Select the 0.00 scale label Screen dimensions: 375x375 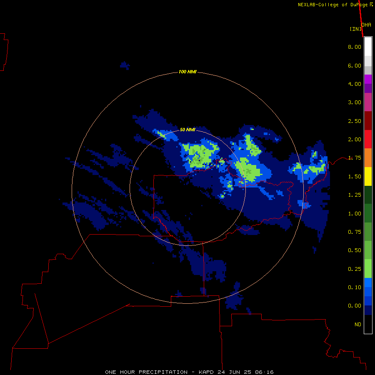coord(355,306)
